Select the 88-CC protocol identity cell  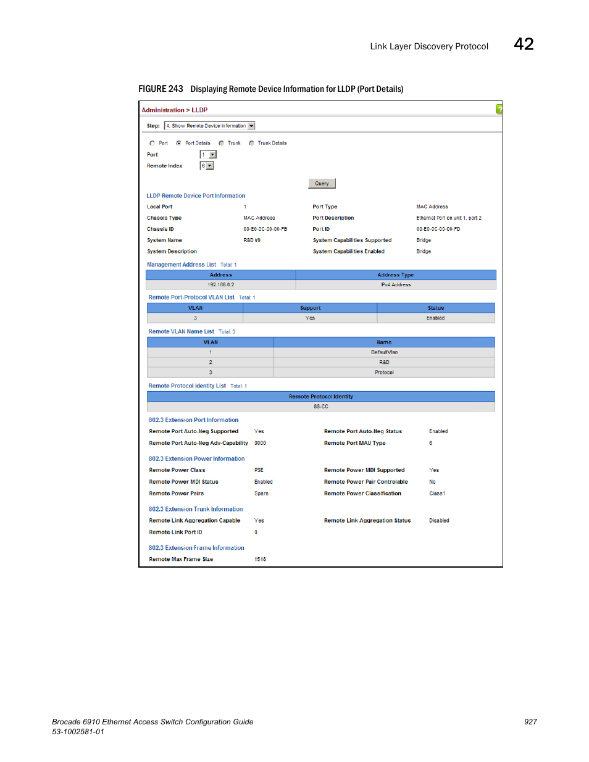click(320, 407)
